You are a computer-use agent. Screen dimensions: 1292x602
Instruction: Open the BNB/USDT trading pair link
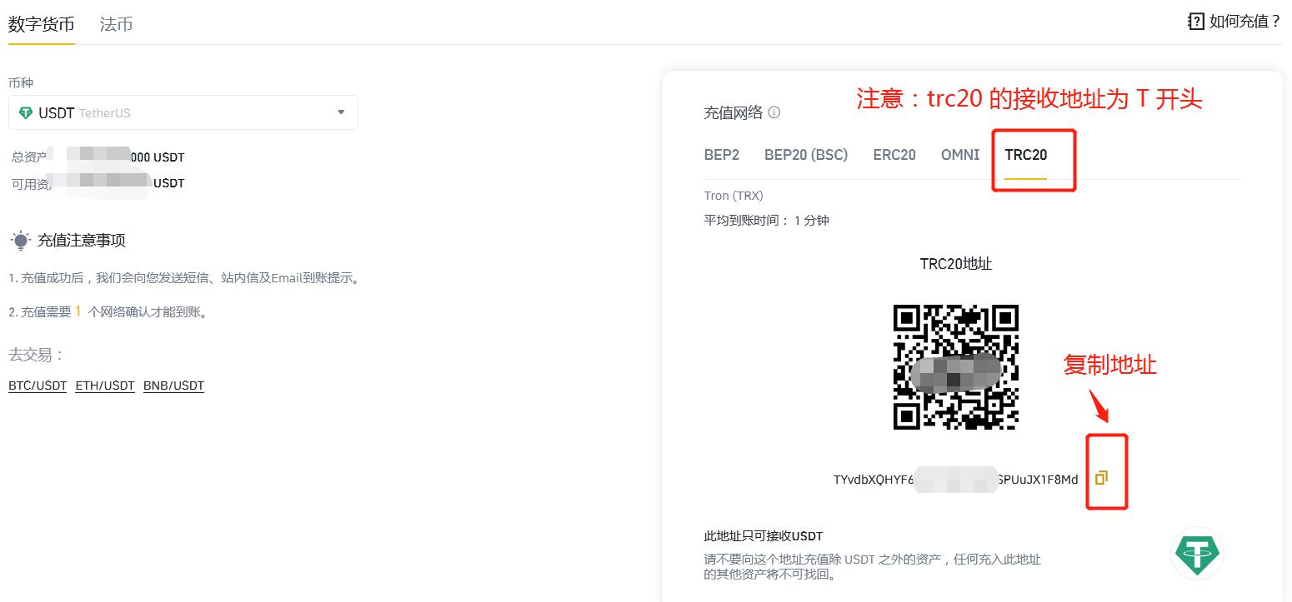[x=173, y=385]
